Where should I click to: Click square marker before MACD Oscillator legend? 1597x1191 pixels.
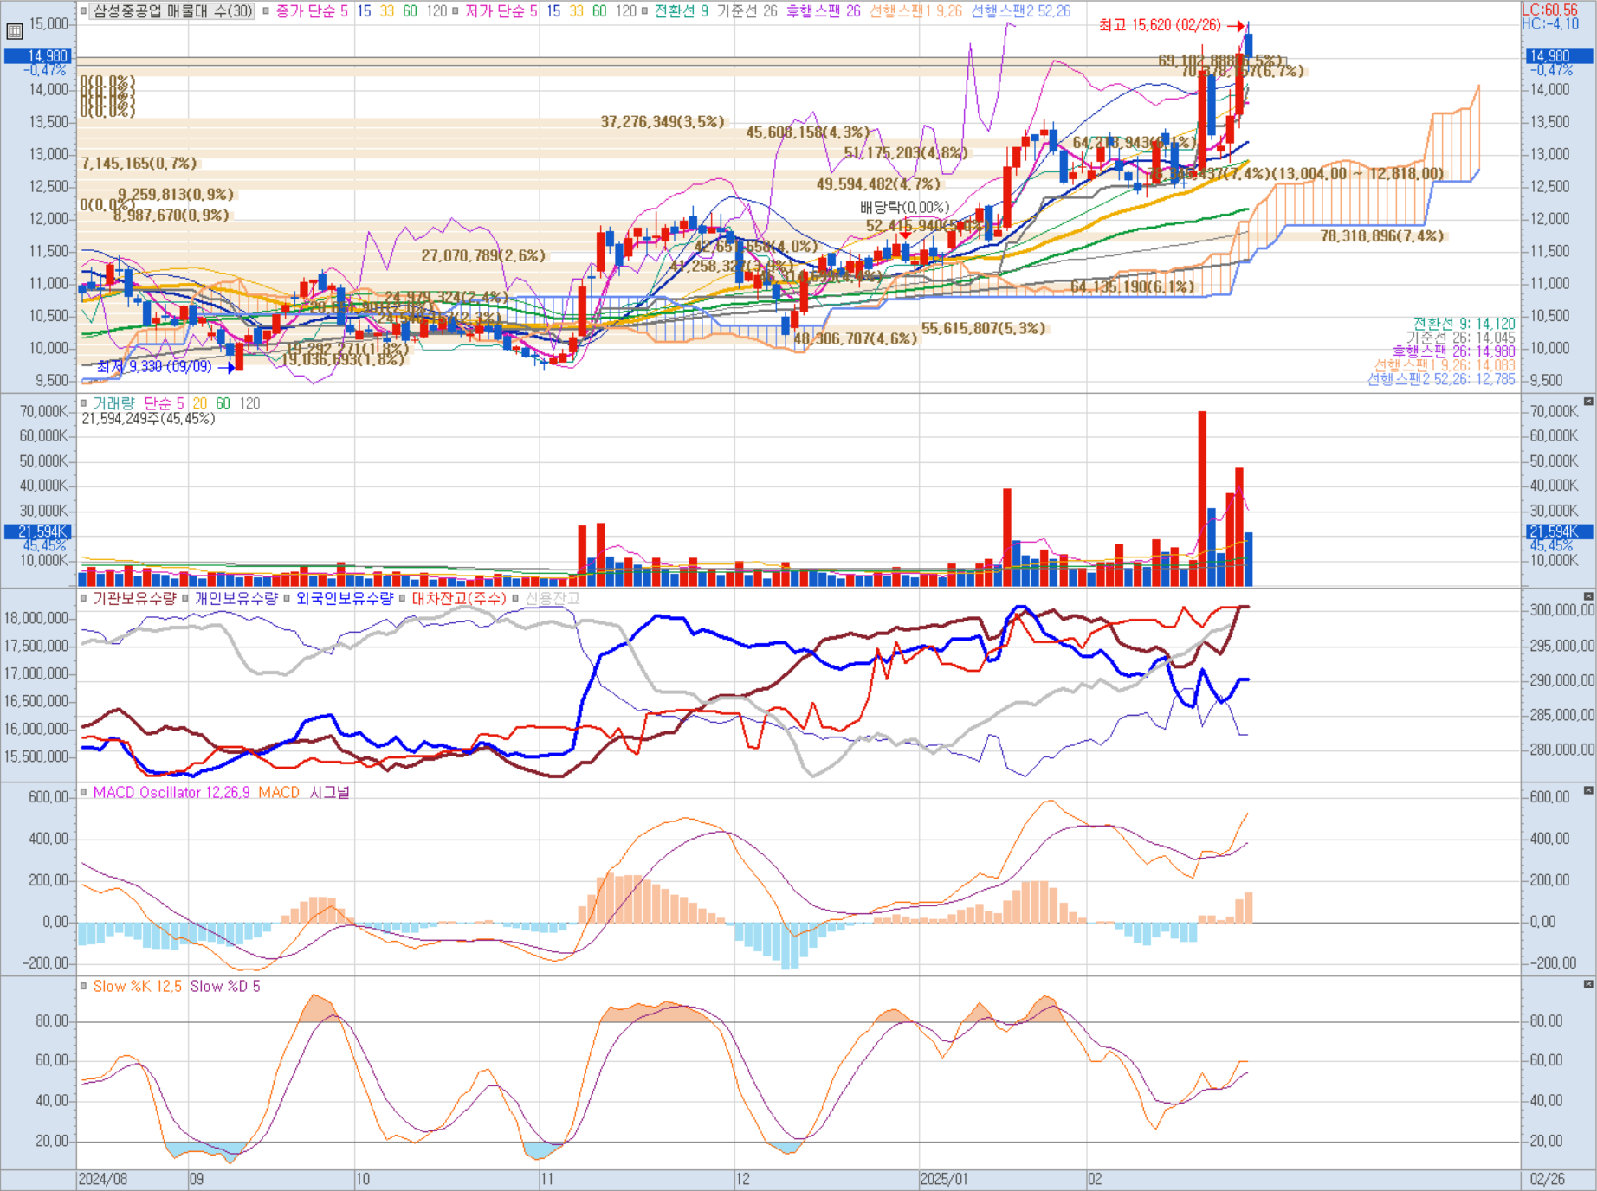84,792
